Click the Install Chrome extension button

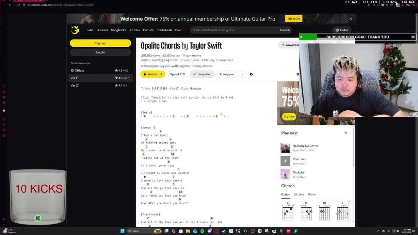[342, 30]
